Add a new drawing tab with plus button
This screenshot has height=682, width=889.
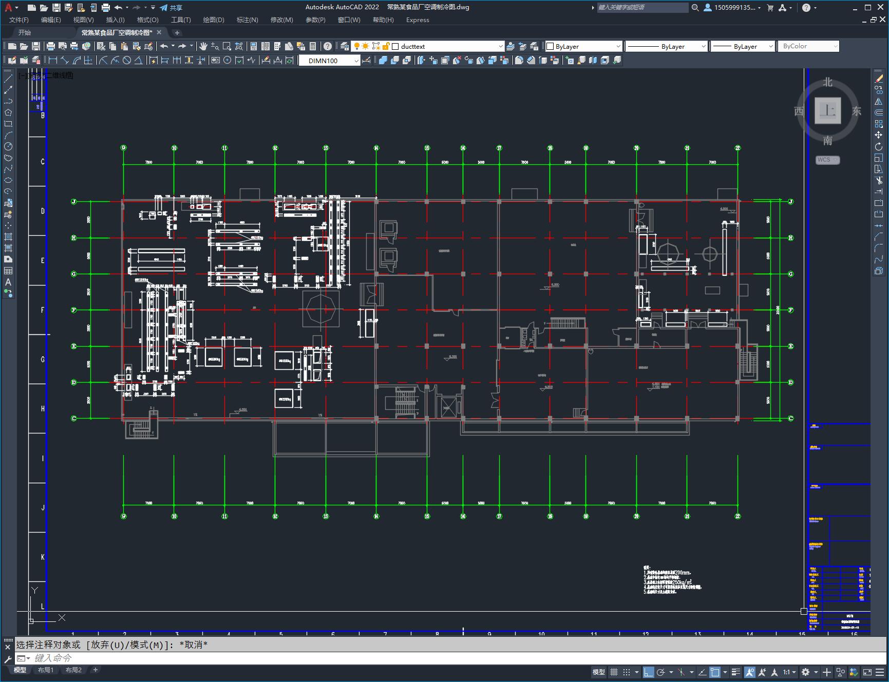pyautogui.click(x=177, y=32)
